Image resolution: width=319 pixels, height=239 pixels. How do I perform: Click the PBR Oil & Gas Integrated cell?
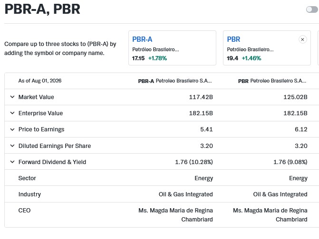tap(280, 194)
